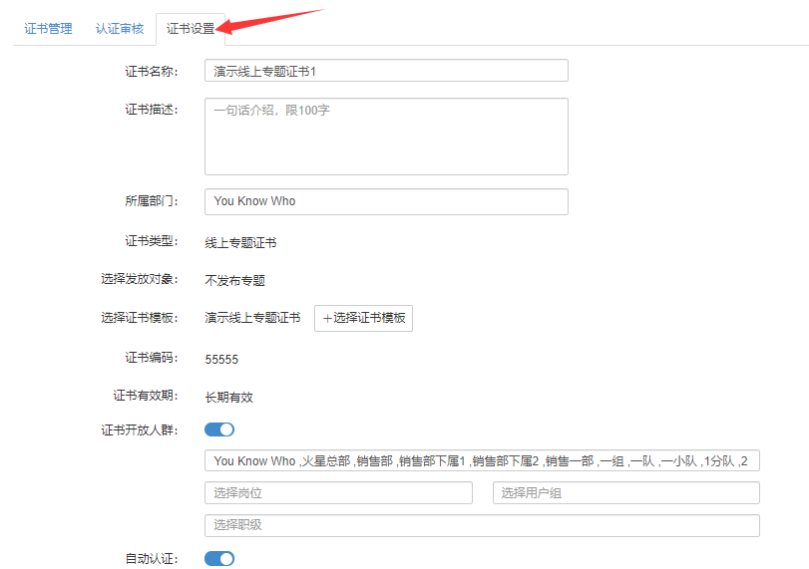
Task: Focus the 证书描述 text area
Action: click(386, 137)
